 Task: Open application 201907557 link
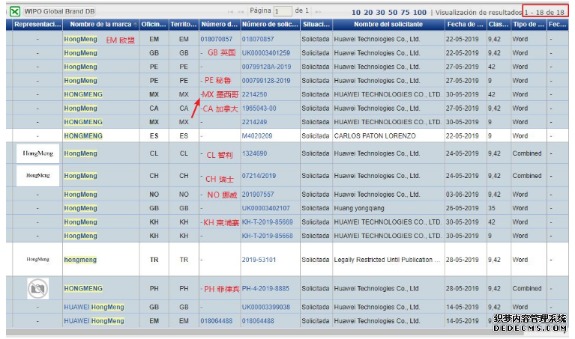coord(258,195)
